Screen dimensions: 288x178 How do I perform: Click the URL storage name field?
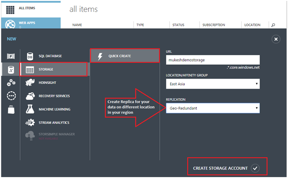[213, 60]
